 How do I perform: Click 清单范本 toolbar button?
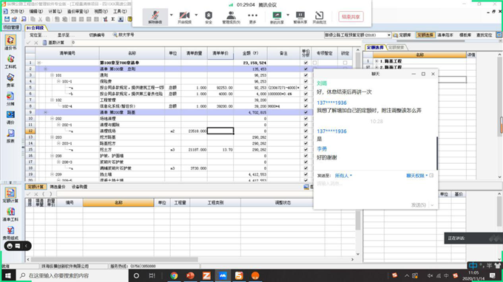pos(445,35)
